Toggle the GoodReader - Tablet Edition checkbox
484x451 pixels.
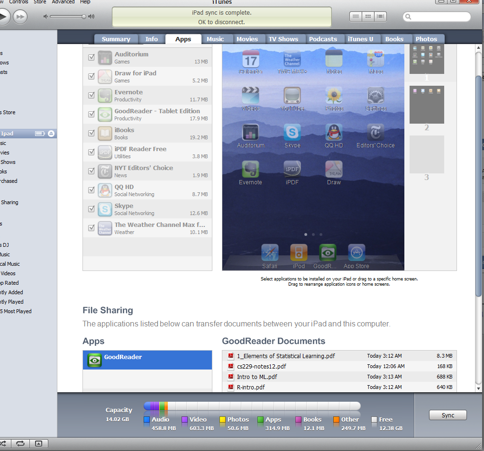(91, 114)
